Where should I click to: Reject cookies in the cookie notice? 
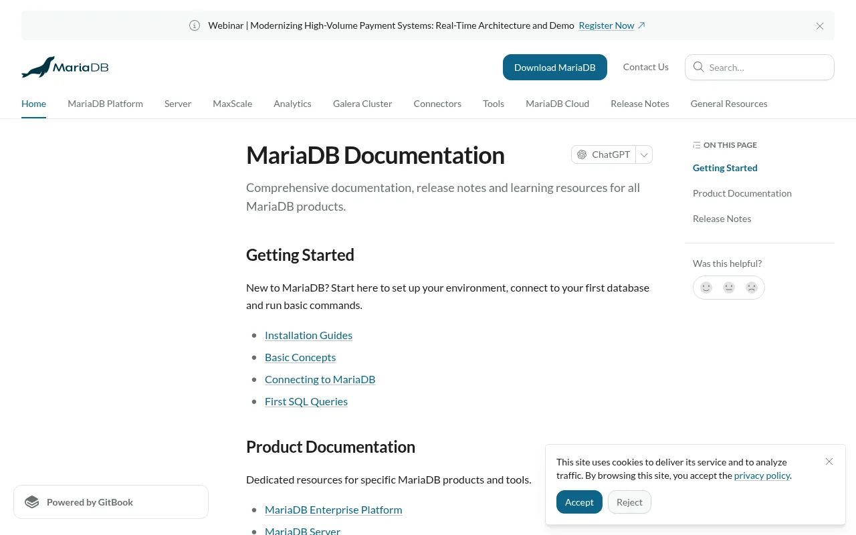(x=629, y=502)
